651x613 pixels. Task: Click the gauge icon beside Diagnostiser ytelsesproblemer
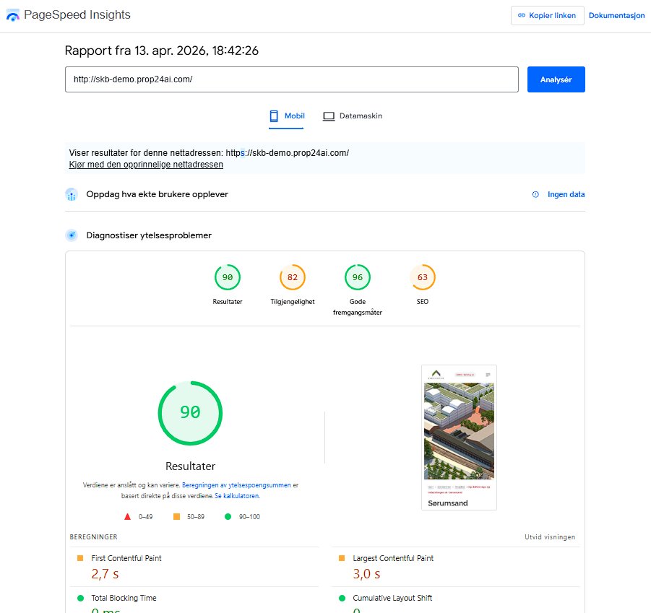pyautogui.click(x=72, y=235)
